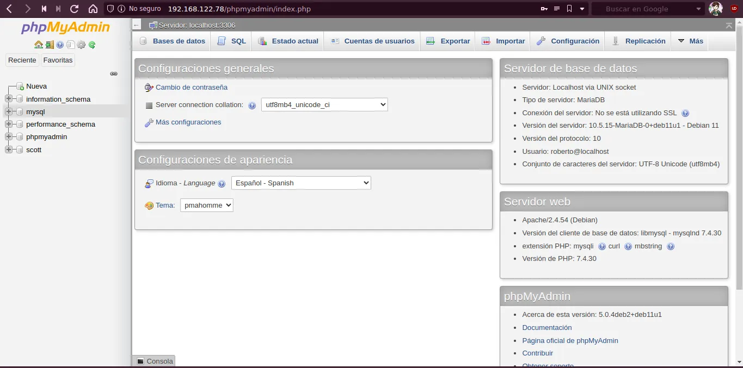The image size is (743, 368).
Task: Select the scott database in tree
Action: [34, 149]
